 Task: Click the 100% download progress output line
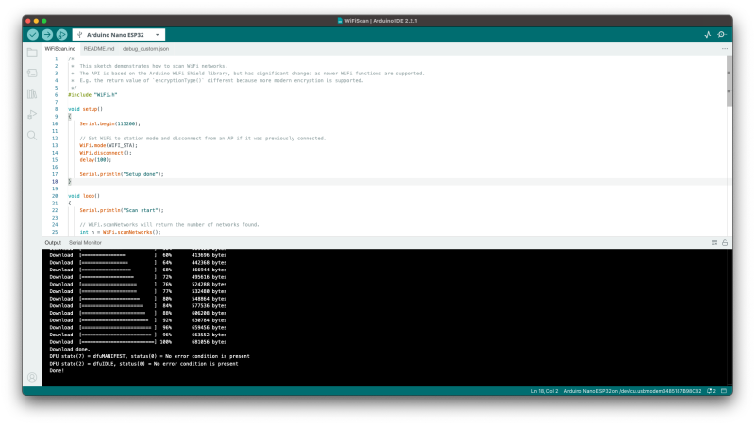tap(138, 342)
